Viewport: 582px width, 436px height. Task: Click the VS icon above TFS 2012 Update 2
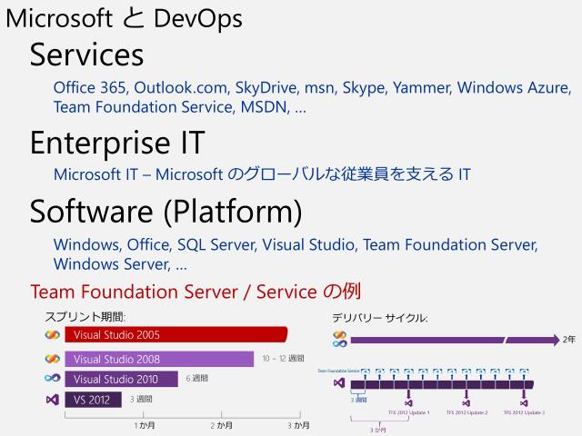click(x=467, y=400)
